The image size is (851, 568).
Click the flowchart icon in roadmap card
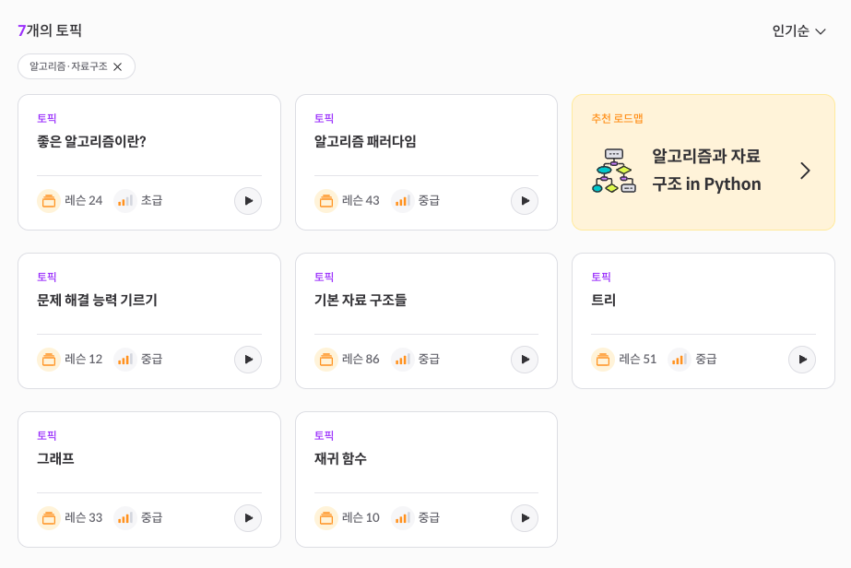[x=614, y=171]
